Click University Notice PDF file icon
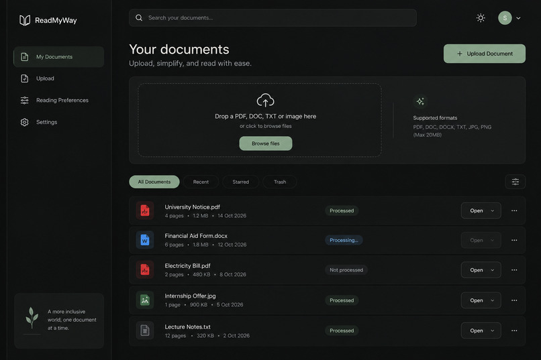The image size is (541, 360). [x=145, y=211]
